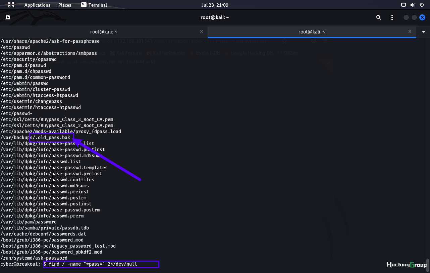Open the three-dot terminal menu
Screen dimensions: 430x273
pyautogui.click(x=392, y=17)
